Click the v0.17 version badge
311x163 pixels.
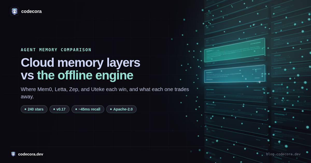[59, 109]
